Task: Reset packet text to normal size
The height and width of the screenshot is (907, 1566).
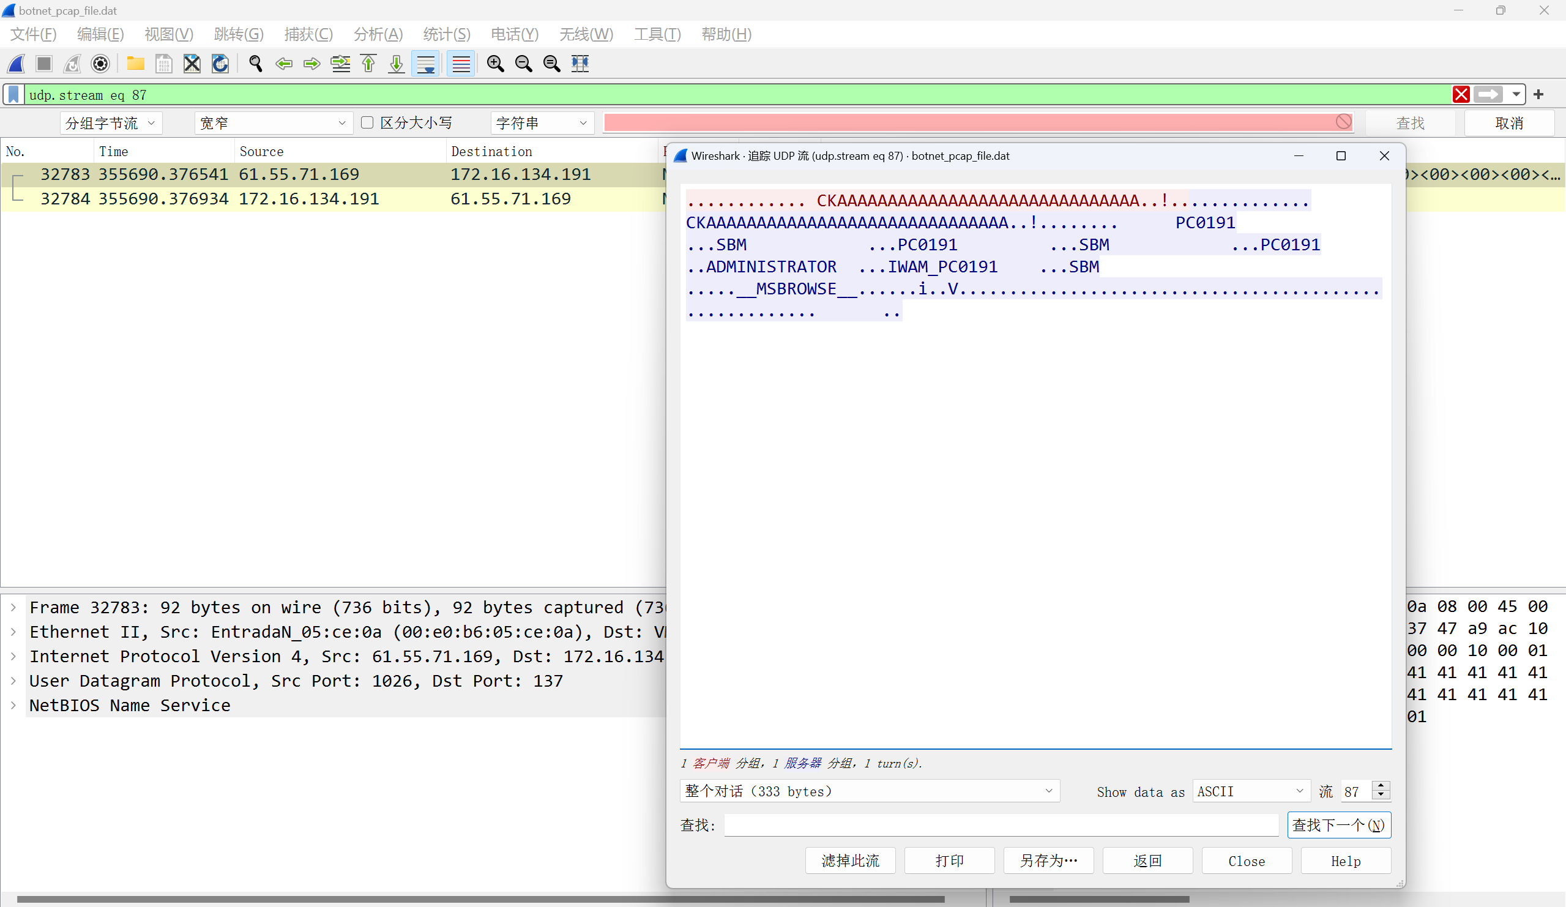Action: pyautogui.click(x=552, y=64)
